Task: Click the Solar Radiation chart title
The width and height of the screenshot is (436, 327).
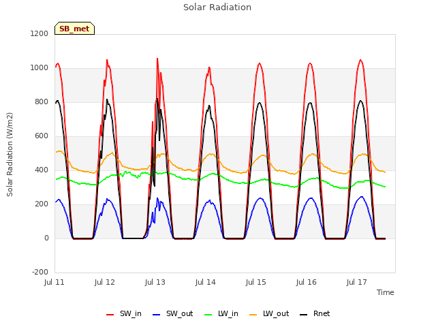Action: pyautogui.click(x=217, y=7)
